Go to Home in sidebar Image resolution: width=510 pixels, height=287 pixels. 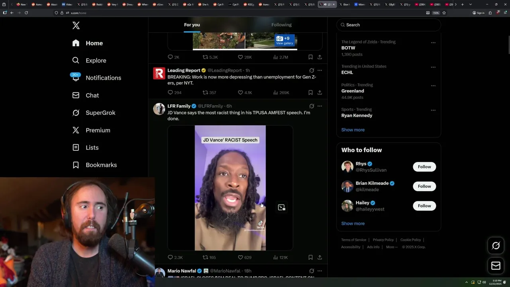[x=88, y=43]
